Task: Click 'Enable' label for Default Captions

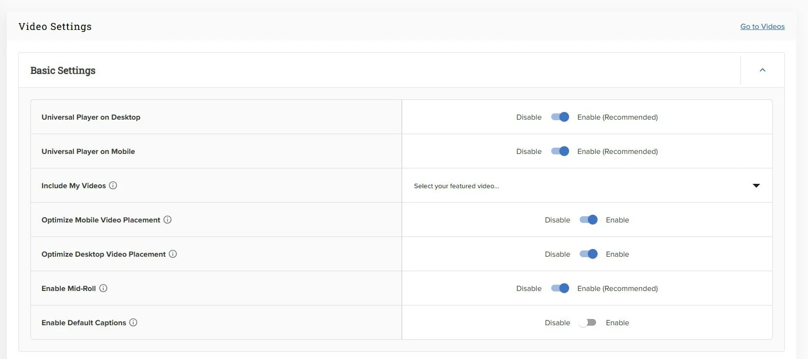Action: (x=617, y=323)
